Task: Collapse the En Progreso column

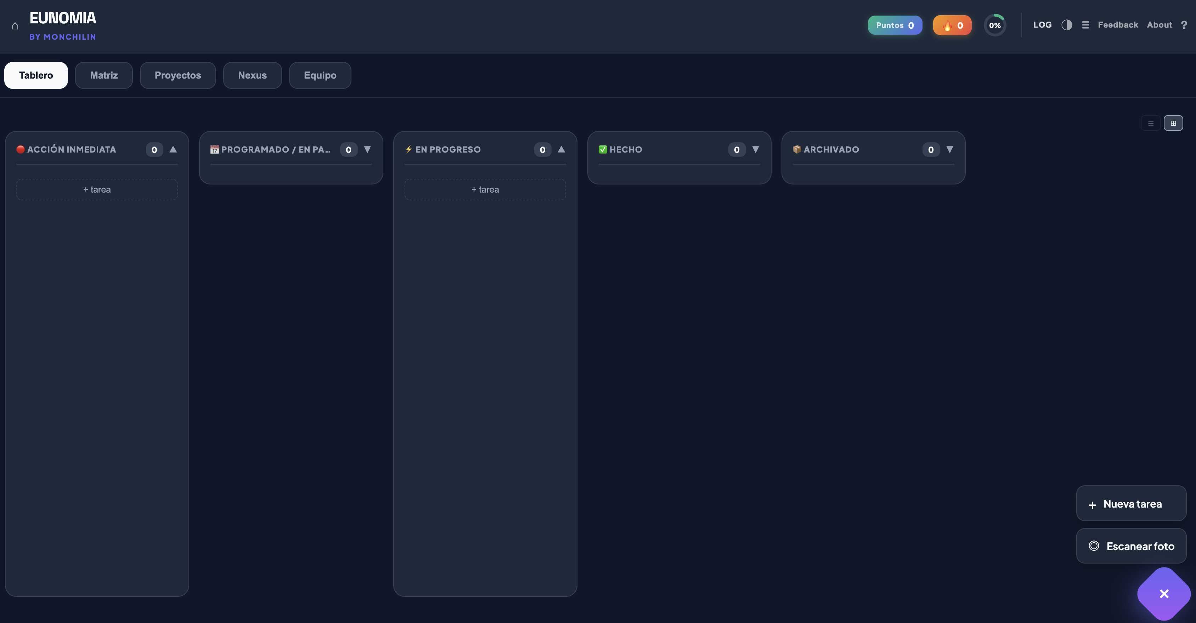Action: pos(561,149)
